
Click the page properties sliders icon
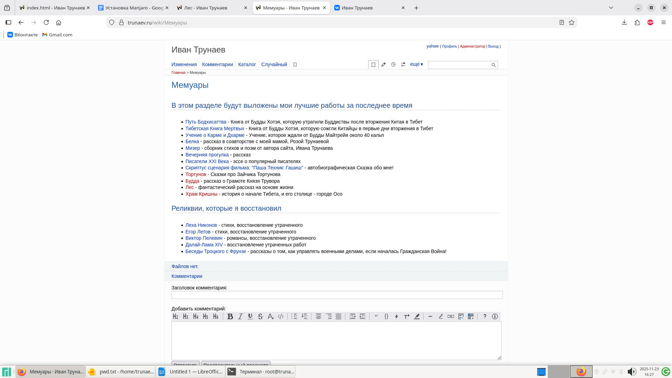click(403, 64)
